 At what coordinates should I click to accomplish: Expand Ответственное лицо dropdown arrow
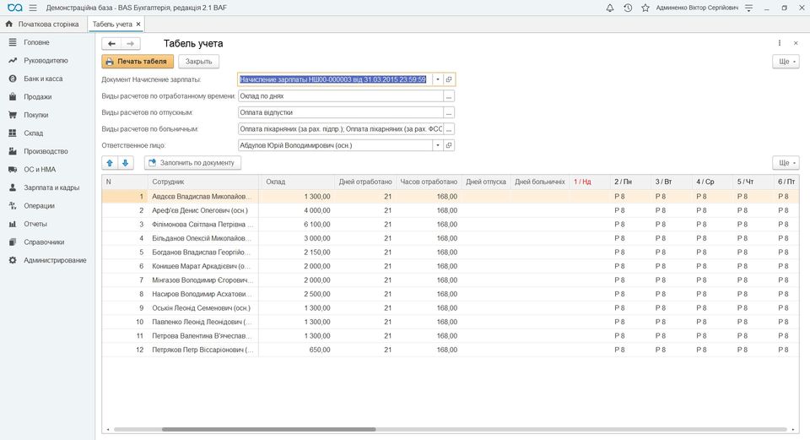click(x=438, y=145)
